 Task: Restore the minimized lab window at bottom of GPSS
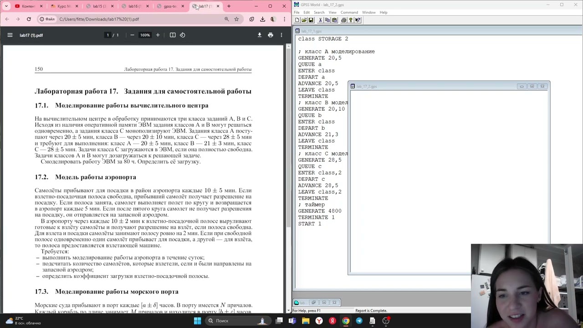[313, 302]
